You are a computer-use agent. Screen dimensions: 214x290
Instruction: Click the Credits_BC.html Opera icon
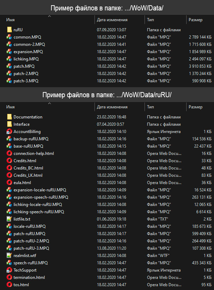coord(9,168)
